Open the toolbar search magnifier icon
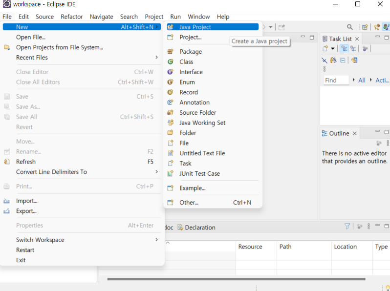 [x=350, y=27]
